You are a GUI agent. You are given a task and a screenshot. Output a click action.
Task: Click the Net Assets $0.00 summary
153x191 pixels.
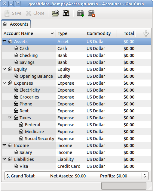tap(68, 176)
